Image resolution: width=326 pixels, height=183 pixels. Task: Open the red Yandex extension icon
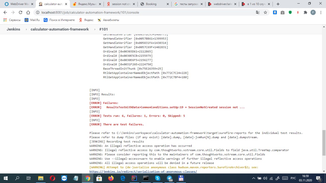tap(298, 12)
